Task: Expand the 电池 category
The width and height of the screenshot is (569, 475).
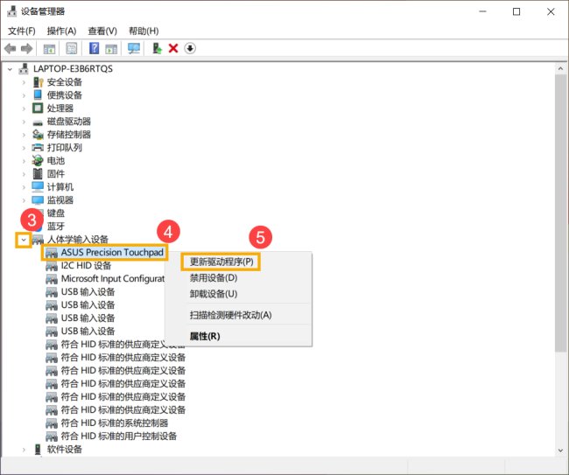Action: coord(24,161)
